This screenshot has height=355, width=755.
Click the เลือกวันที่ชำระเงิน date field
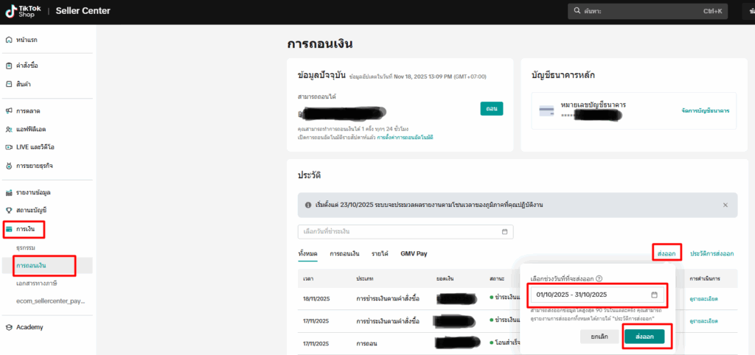coord(406,232)
